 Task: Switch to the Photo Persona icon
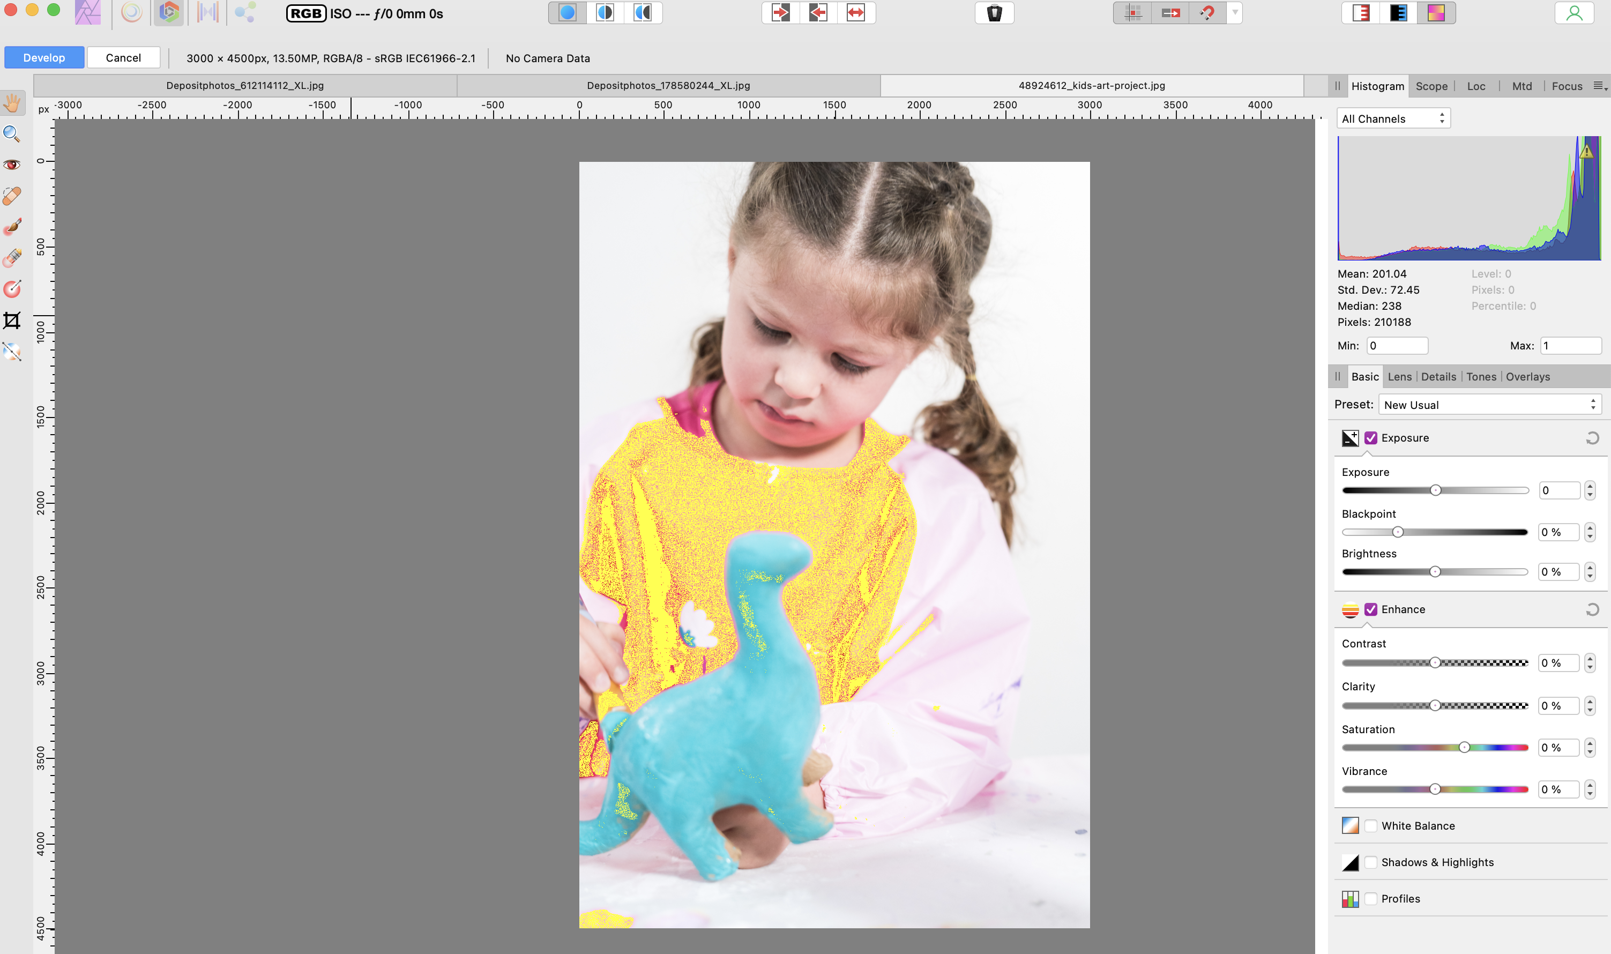click(87, 13)
